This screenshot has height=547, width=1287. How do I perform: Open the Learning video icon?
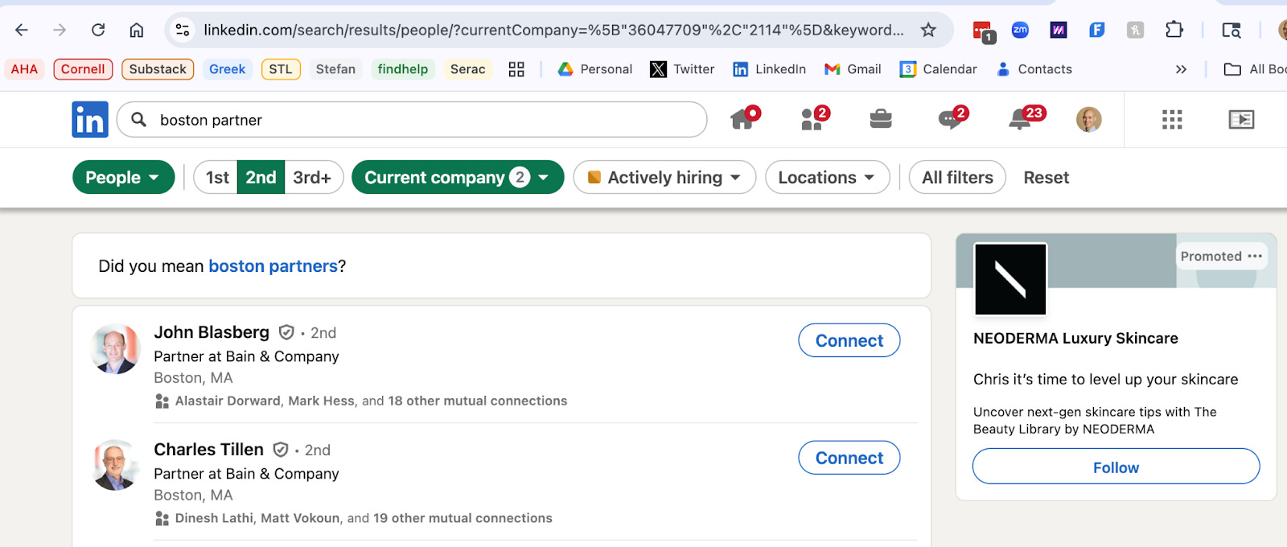1241,120
